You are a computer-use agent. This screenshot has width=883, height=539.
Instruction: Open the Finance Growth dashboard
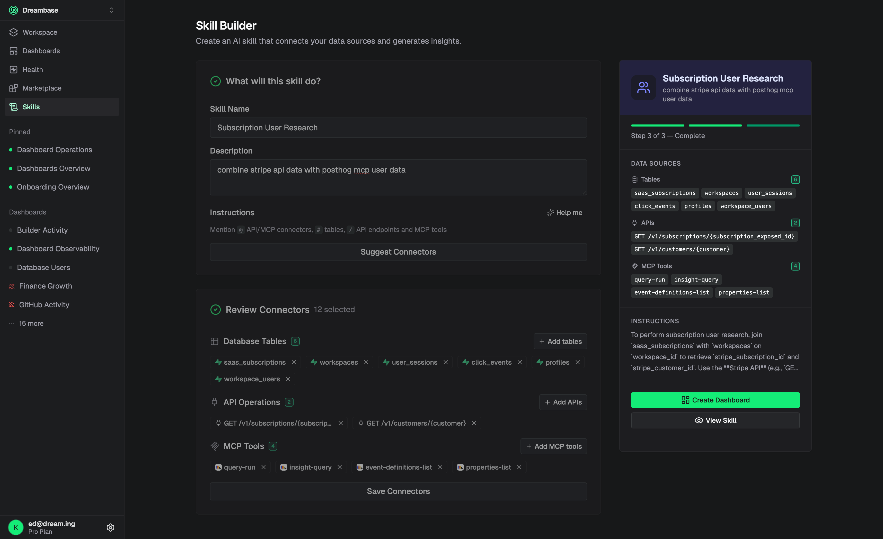(x=45, y=286)
